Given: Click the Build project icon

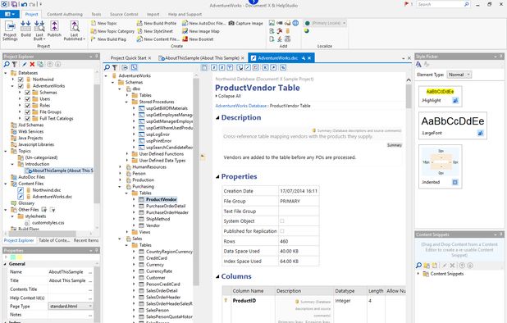Looking at the screenshot, I should [26, 29].
